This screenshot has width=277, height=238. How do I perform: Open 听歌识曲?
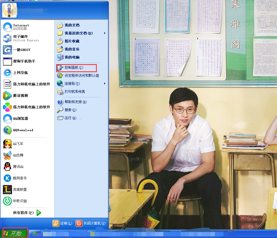tap(27, 201)
